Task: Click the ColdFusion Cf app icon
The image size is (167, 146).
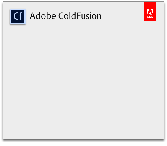Action: (x=18, y=17)
